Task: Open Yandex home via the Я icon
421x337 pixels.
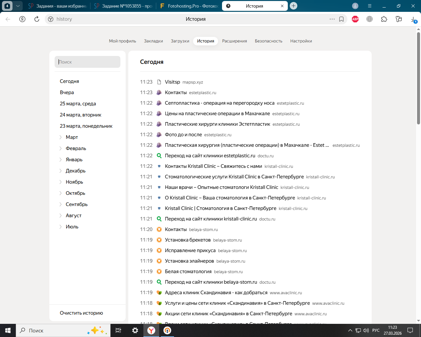Action: pos(22,19)
